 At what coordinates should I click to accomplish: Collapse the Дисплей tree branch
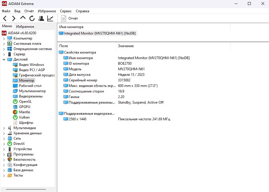point(4,59)
